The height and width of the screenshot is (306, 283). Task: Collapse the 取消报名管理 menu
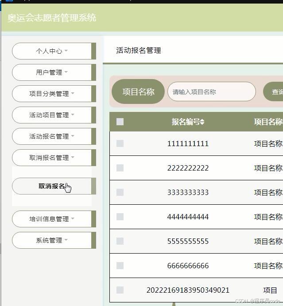(x=54, y=158)
